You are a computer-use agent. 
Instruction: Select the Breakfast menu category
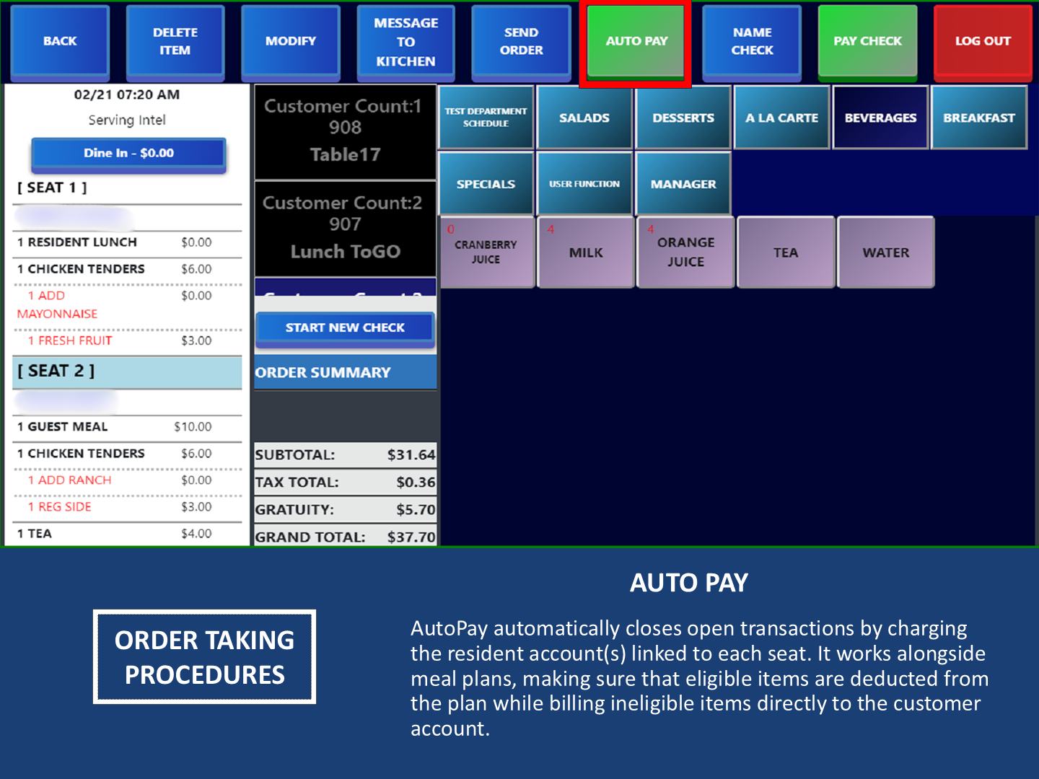(979, 118)
